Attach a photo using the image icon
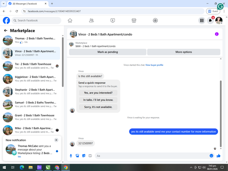This screenshot has width=228, height=171. pos(77,155)
